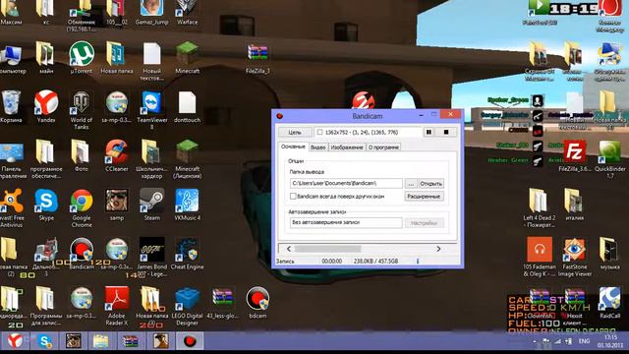
Task: Select the Google Chrome desktop icon
Action: click(82, 208)
